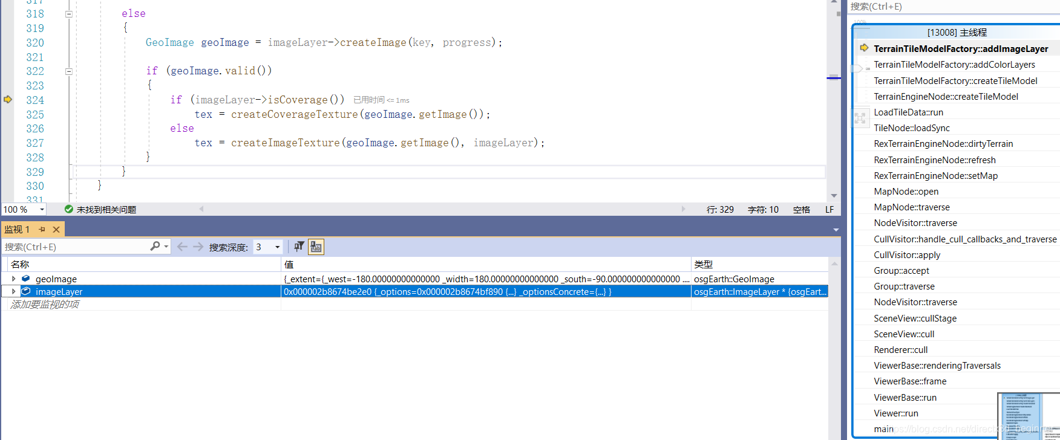Select RexTerrainEngineNode::dirtyTerrain stack frame
Viewport: 1060px width, 440px height.
tap(943, 144)
